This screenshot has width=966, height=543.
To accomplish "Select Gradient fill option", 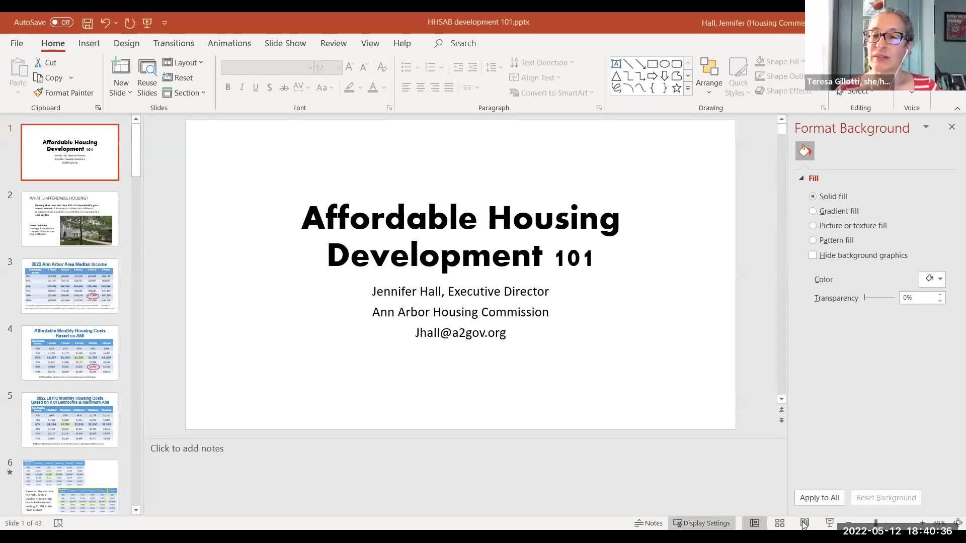I will click(813, 211).
